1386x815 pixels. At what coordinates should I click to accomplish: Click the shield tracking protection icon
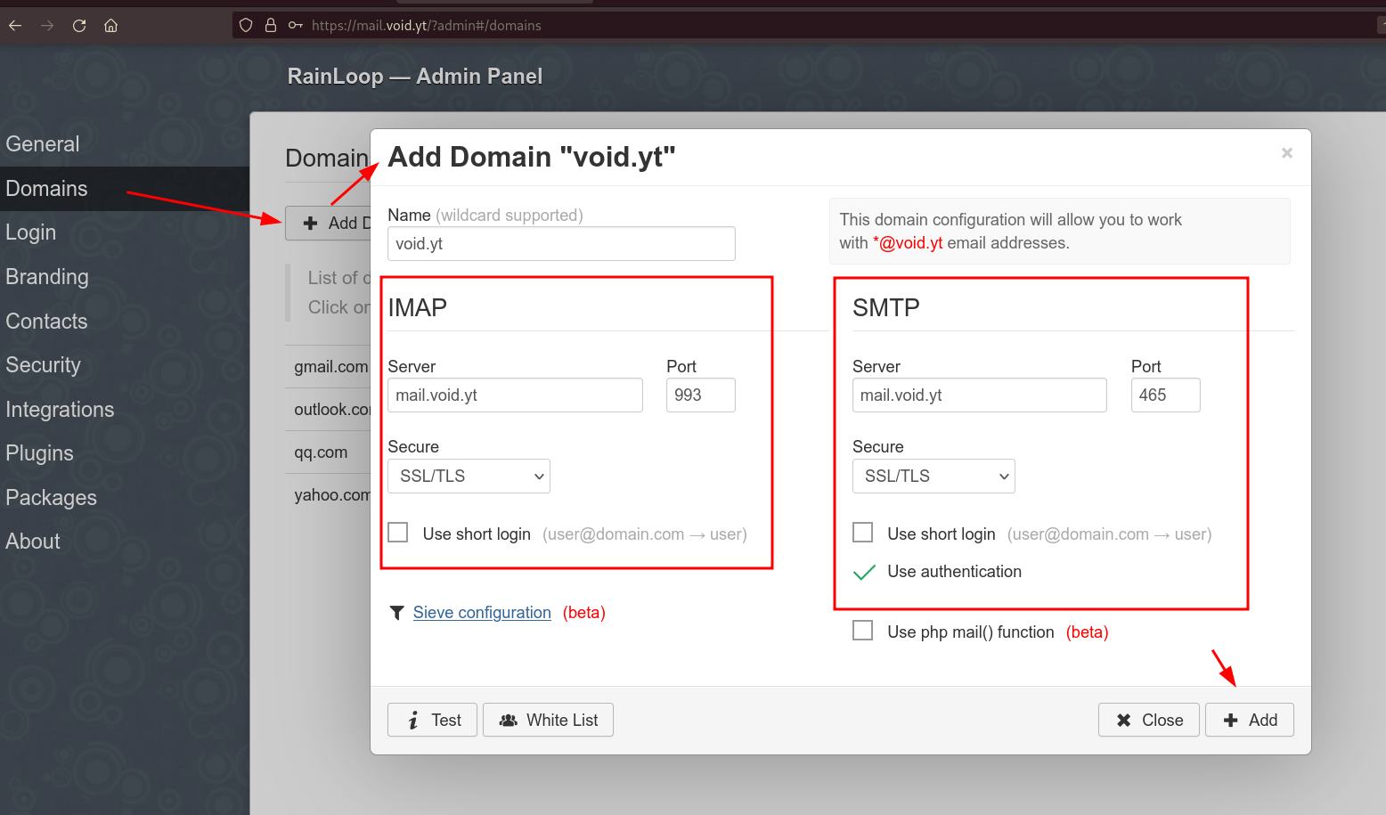point(247,26)
